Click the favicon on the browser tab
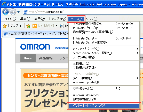143x112 pixels. point(6,34)
